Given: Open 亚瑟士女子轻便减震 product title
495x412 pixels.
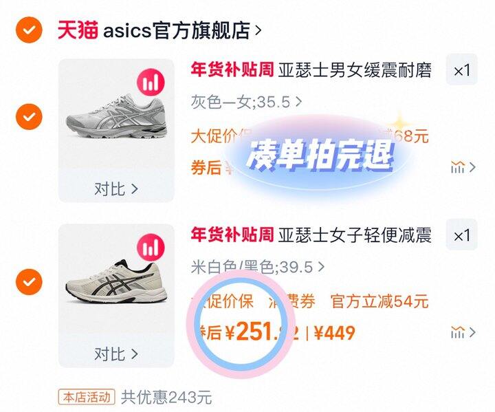Looking at the screenshot, I should (355, 235).
